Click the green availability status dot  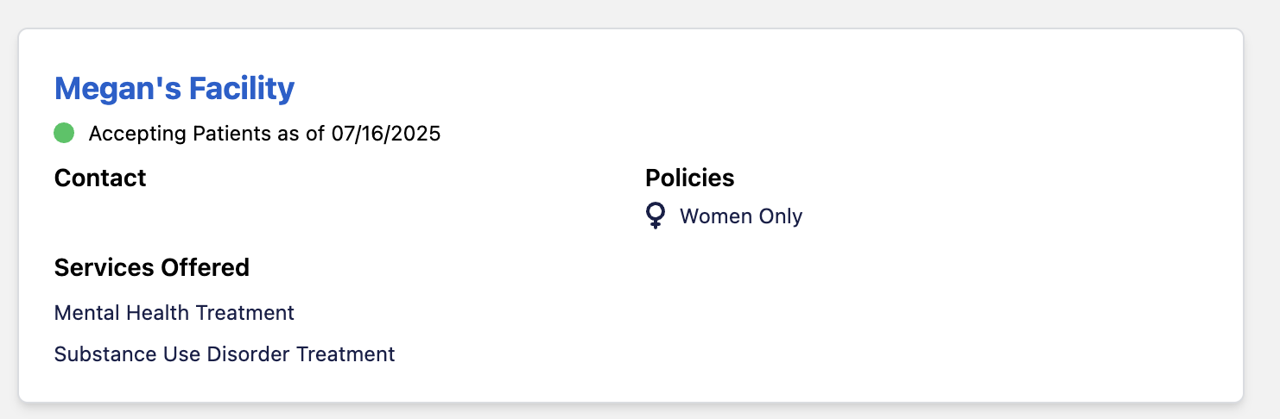[x=64, y=134]
